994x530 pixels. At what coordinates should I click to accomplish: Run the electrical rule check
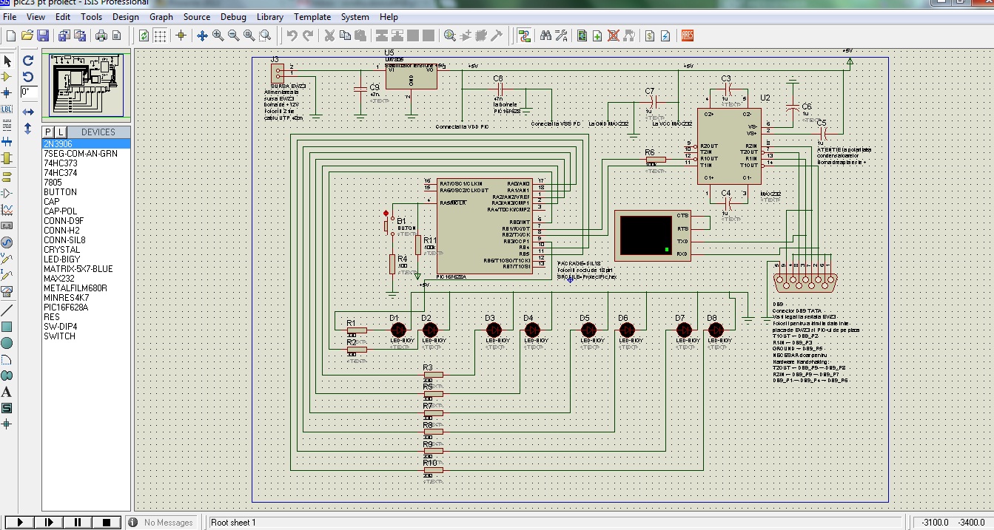click(x=665, y=35)
